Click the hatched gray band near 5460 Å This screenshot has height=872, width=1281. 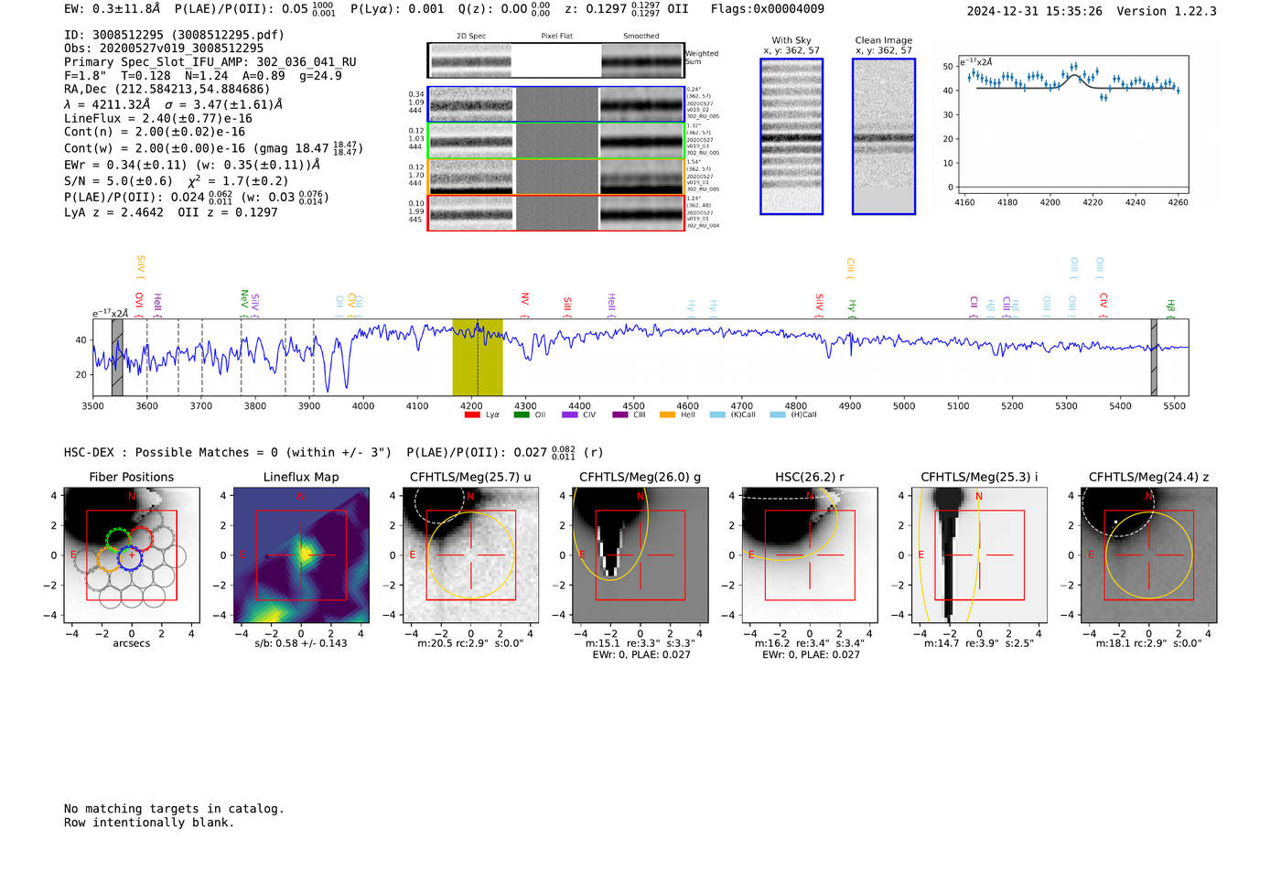tap(1154, 357)
